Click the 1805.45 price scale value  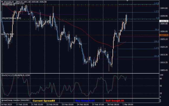point(164,70)
